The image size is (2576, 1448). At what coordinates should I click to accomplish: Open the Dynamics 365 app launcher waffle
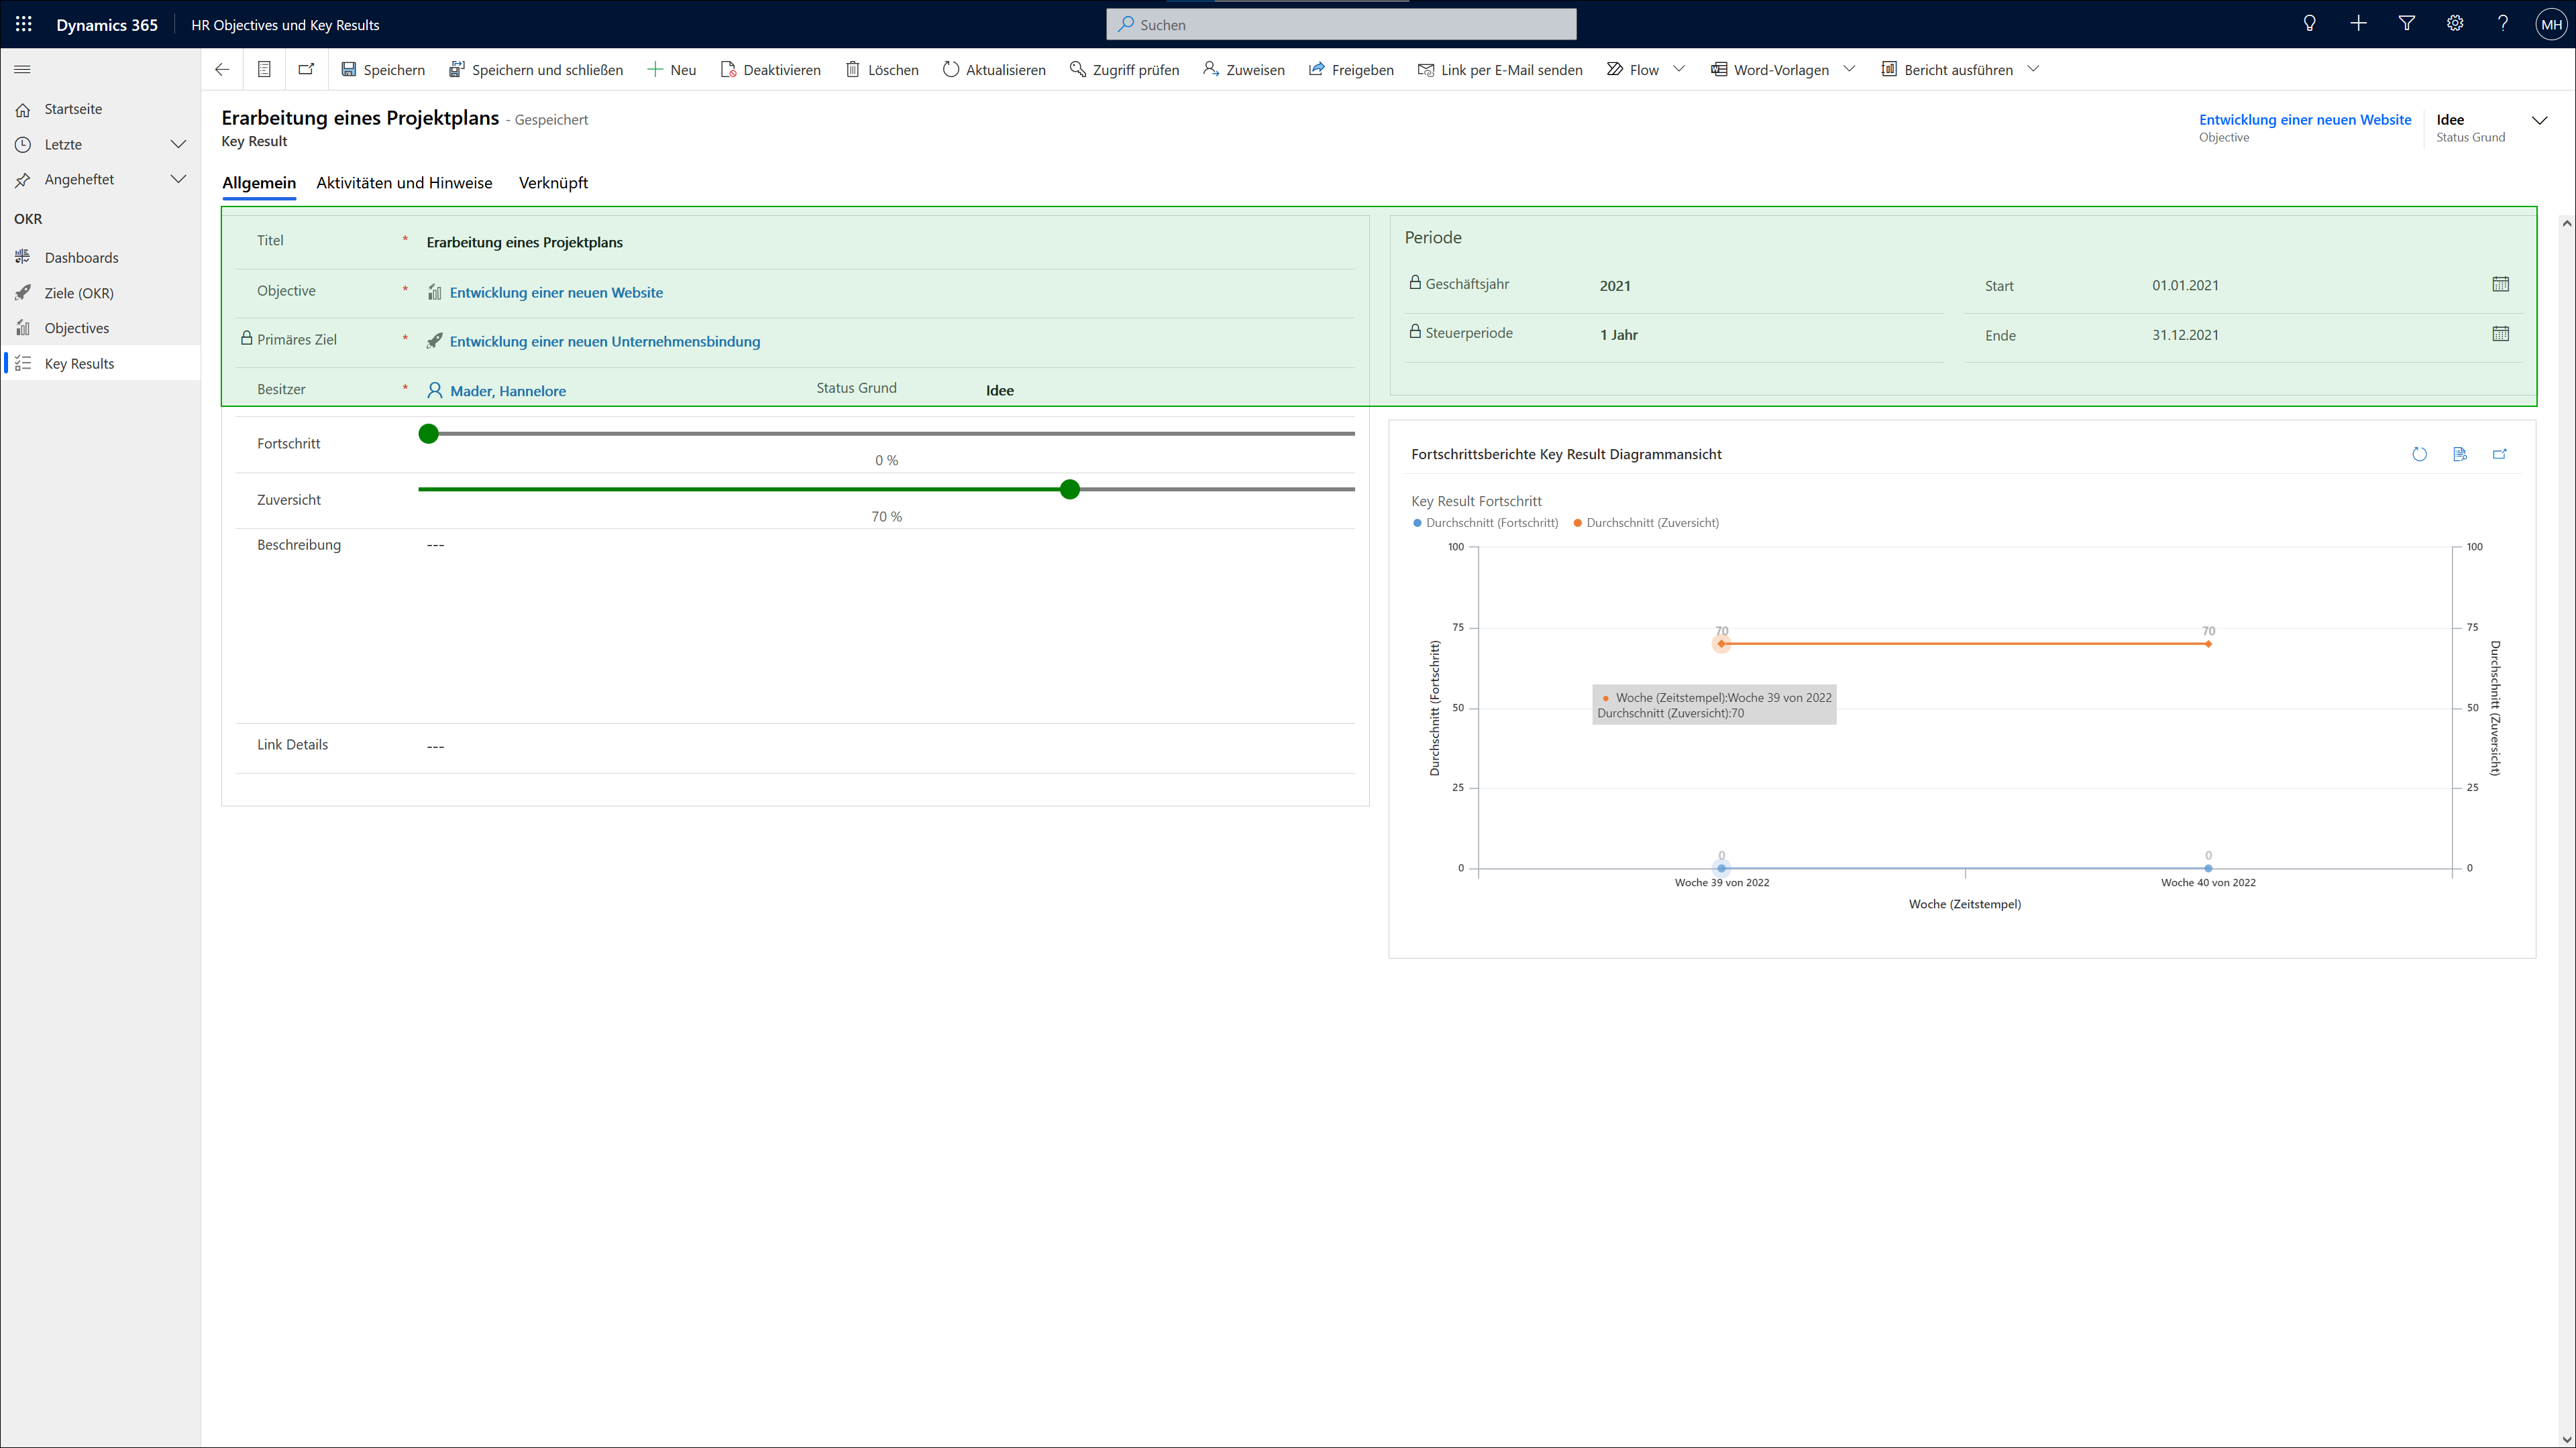click(24, 24)
